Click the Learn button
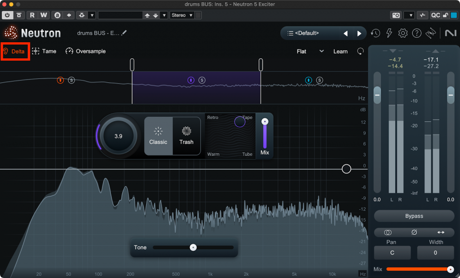 (340, 51)
